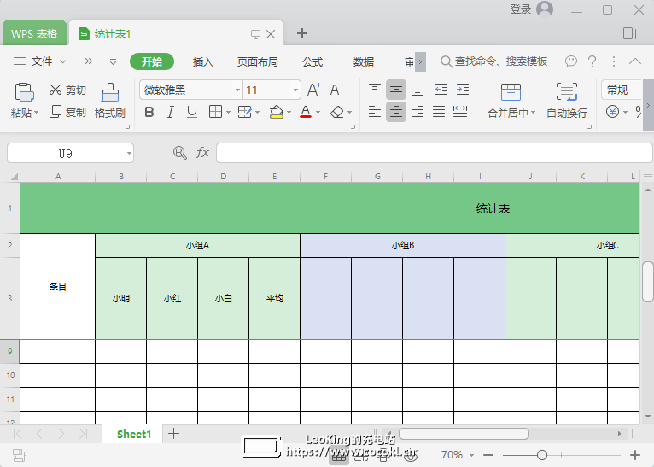Justify text alignment icon
Image resolution: width=654 pixels, height=467 pixels.
438,112
